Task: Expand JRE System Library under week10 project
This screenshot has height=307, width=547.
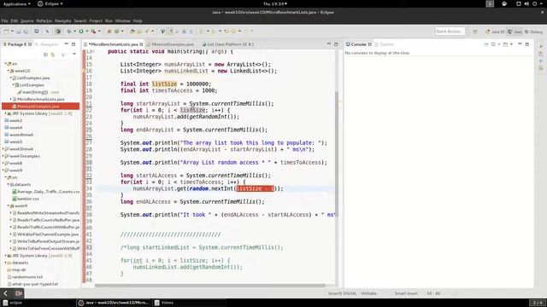Action: (x=5, y=113)
